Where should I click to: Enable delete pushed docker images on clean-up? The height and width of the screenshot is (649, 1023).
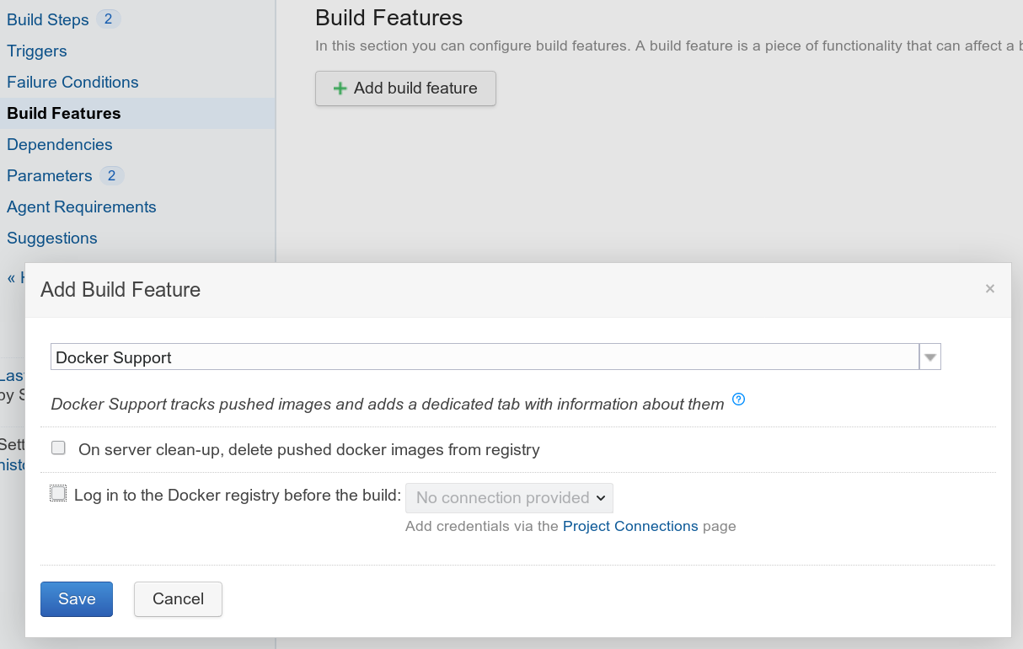[x=58, y=448]
